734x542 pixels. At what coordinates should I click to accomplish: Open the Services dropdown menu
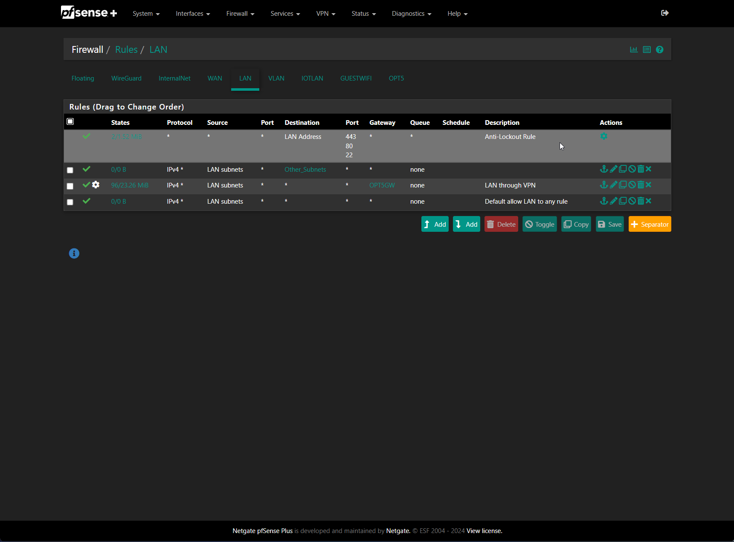[x=285, y=14]
